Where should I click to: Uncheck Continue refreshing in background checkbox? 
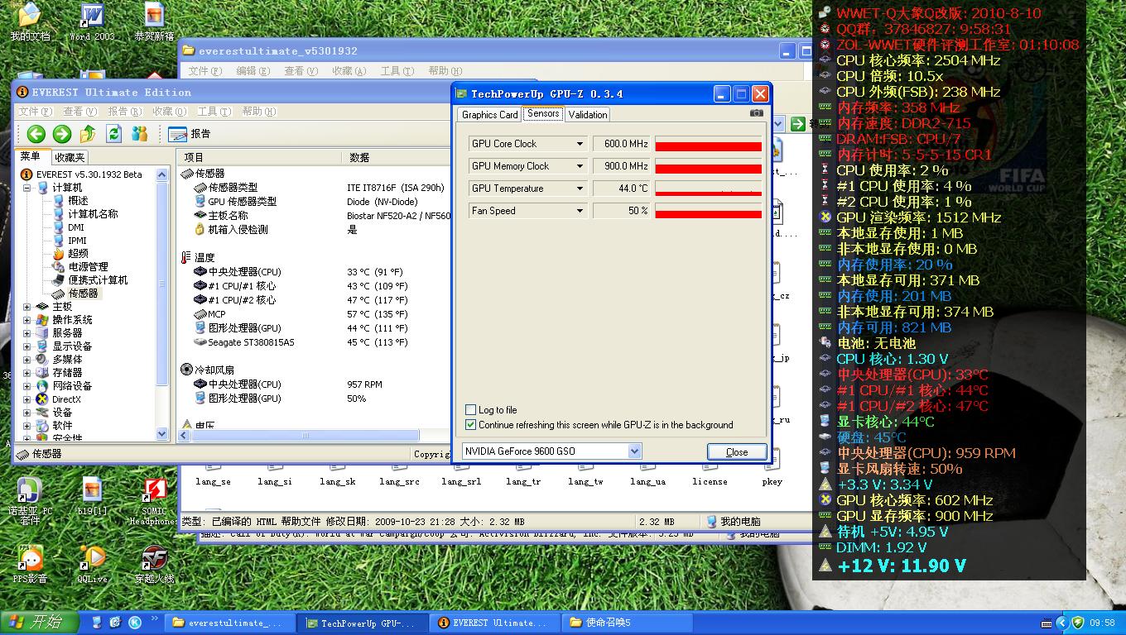click(x=471, y=425)
